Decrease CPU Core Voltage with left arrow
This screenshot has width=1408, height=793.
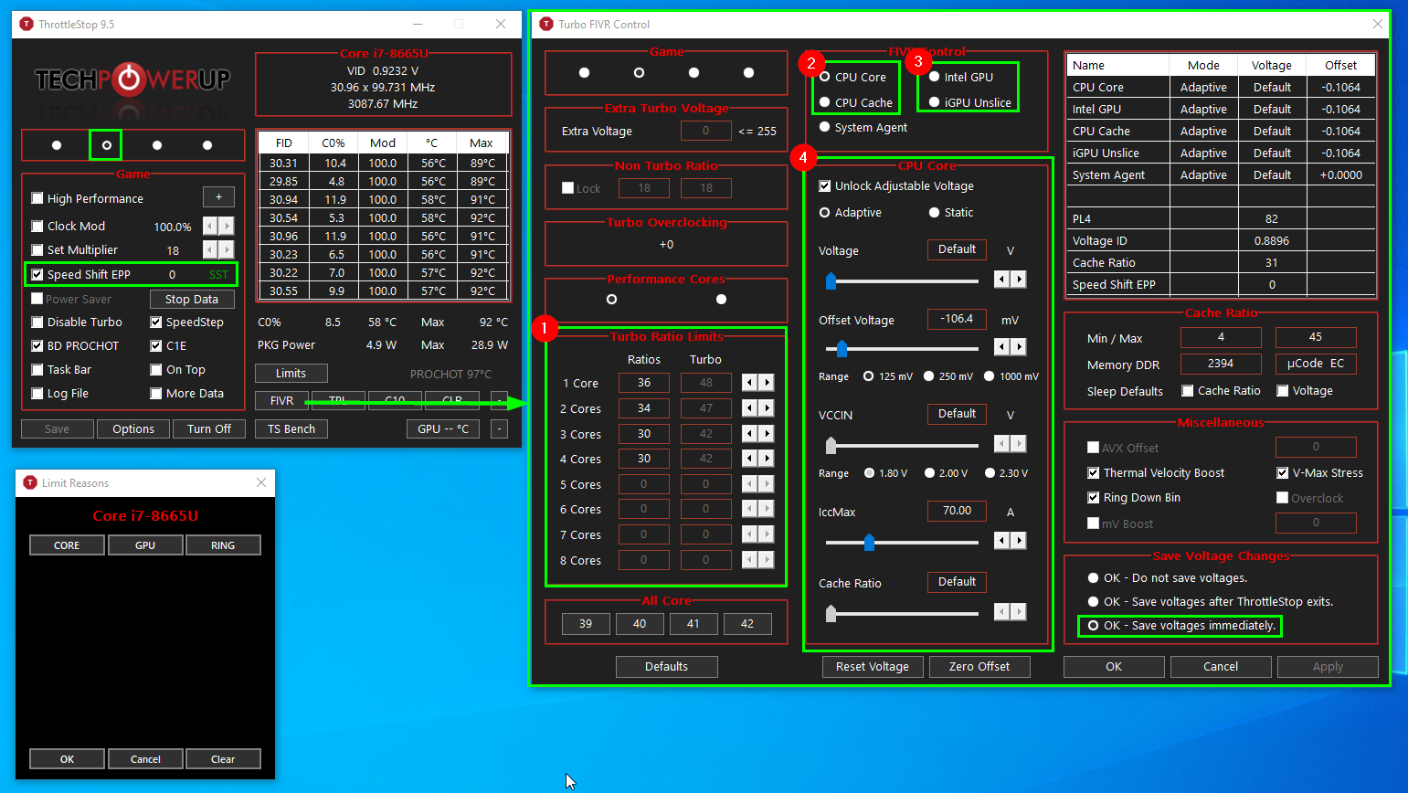click(x=1002, y=279)
